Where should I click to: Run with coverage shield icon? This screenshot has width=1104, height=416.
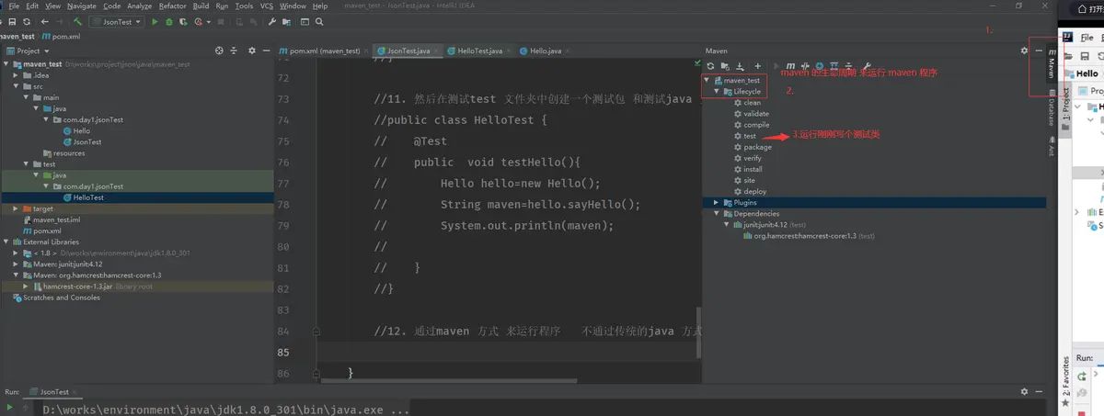click(x=181, y=20)
